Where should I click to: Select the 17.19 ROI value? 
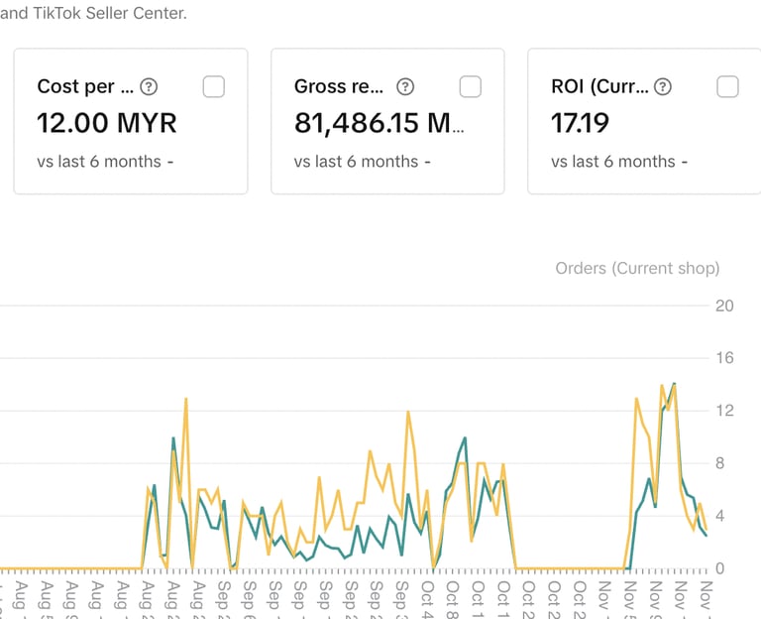(580, 123)
